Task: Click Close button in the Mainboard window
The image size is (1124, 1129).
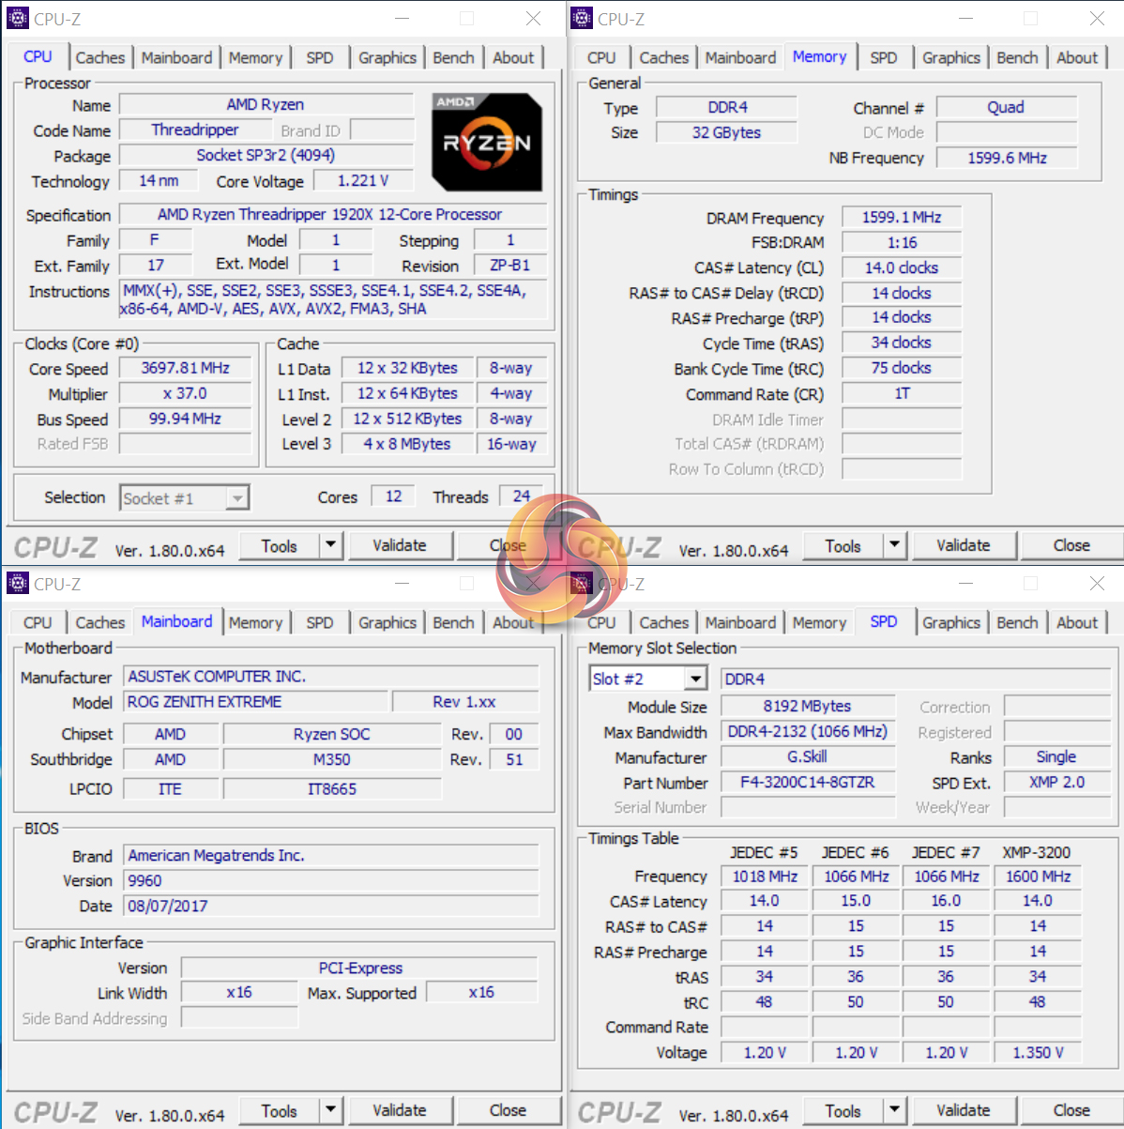Action: 508,1110
